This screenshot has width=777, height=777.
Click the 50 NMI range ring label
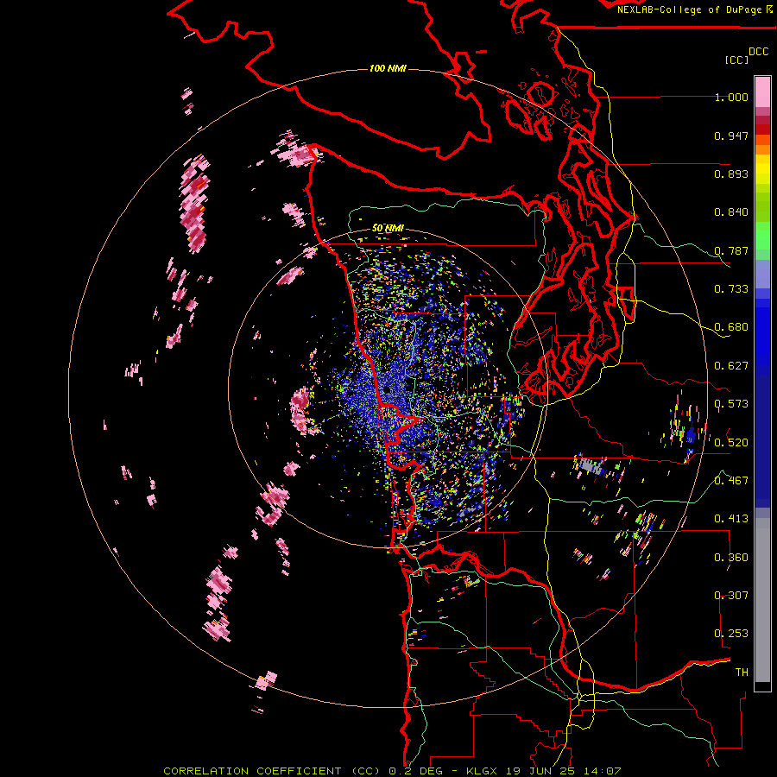click(388, 228)
